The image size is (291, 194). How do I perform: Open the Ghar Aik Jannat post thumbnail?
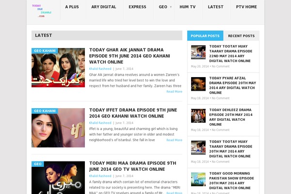(58, 68)
